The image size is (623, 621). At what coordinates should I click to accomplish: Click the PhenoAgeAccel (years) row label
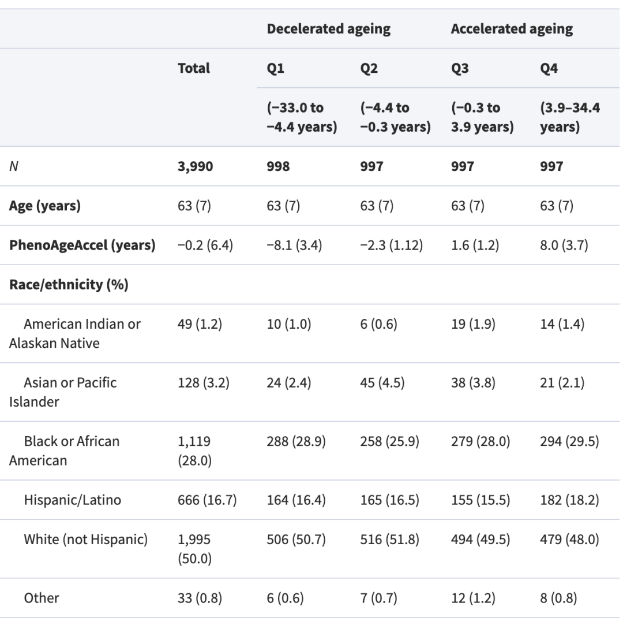click(x=82, y=245)
